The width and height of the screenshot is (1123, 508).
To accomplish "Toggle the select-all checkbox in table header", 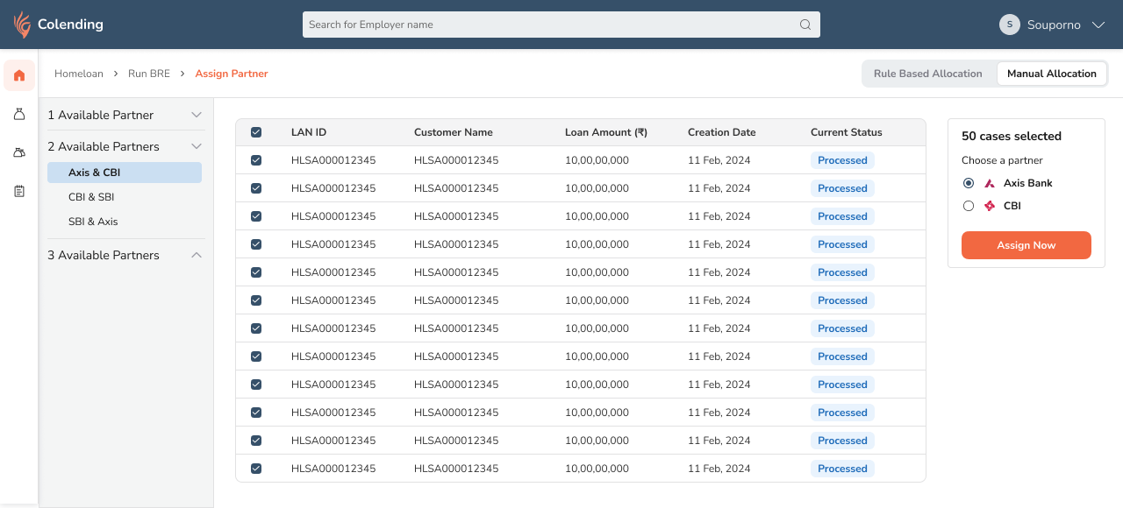I will [256, 132].
